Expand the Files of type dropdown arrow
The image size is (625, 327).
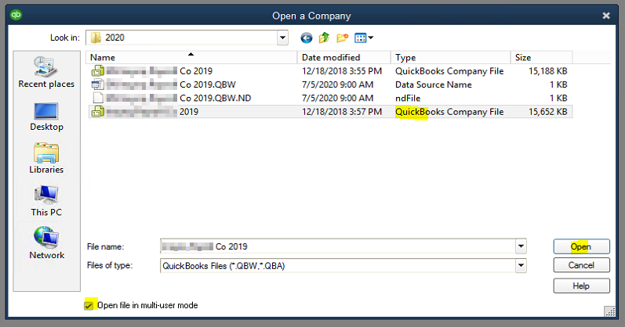click(521, 266)
